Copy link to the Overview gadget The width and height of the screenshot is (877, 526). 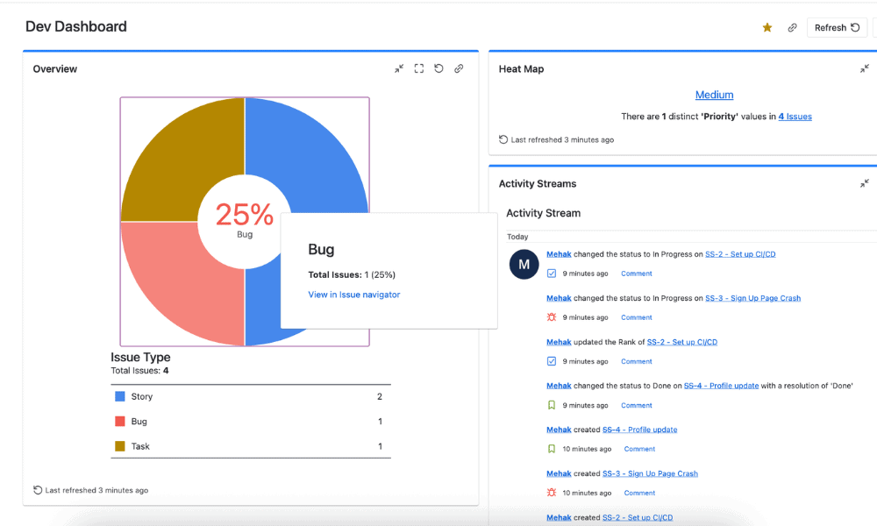point(459,68)
